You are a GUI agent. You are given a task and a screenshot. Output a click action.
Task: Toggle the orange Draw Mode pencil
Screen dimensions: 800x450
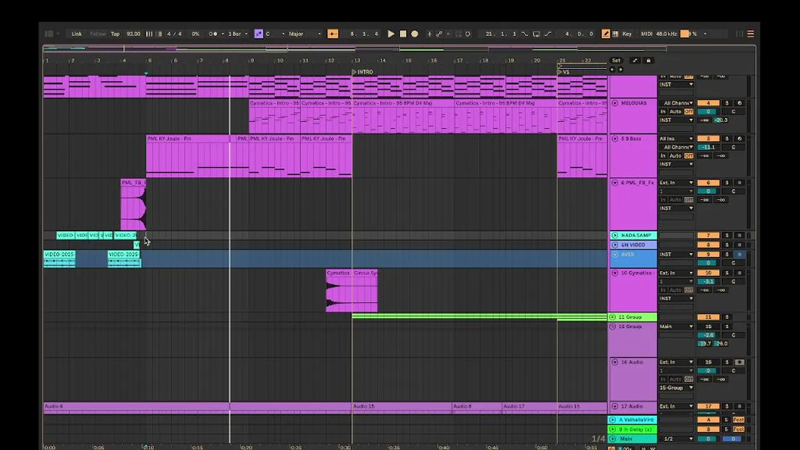[x=606, y=34]
